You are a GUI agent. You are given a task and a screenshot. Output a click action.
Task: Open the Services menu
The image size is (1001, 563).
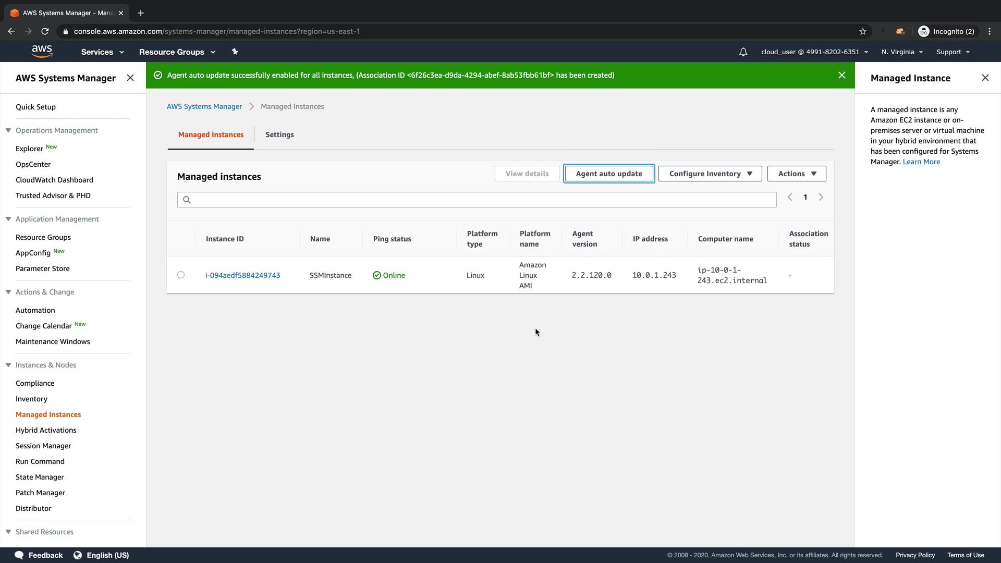pyautogui.click(x=102, y=52)
